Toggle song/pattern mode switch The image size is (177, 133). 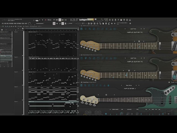[x=37, y=20]
